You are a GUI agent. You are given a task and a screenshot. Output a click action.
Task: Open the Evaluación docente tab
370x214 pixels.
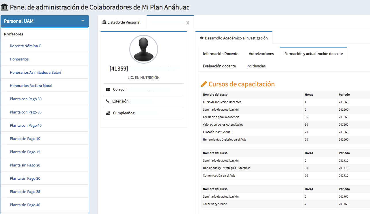pyautogui.click(x=219, y=66)
